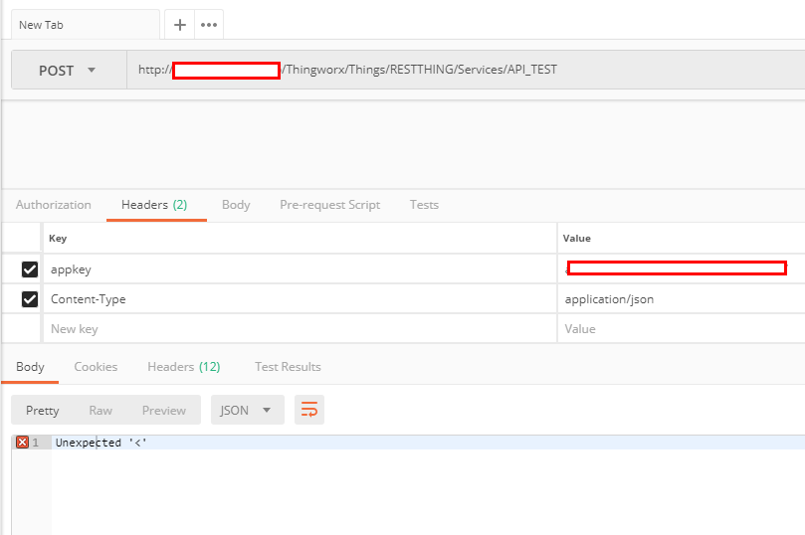Open the POST method dropdown
This screenshot has height=535, width=805.
69,70
